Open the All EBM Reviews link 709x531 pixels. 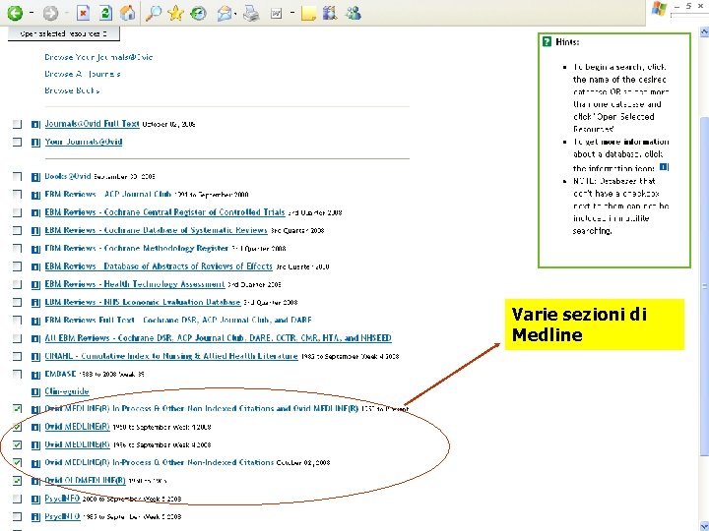[218, 338]
